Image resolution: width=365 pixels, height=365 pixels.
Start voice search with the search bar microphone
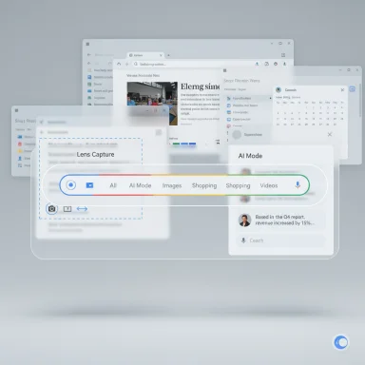pyautogui.click(x=298, y=185)
